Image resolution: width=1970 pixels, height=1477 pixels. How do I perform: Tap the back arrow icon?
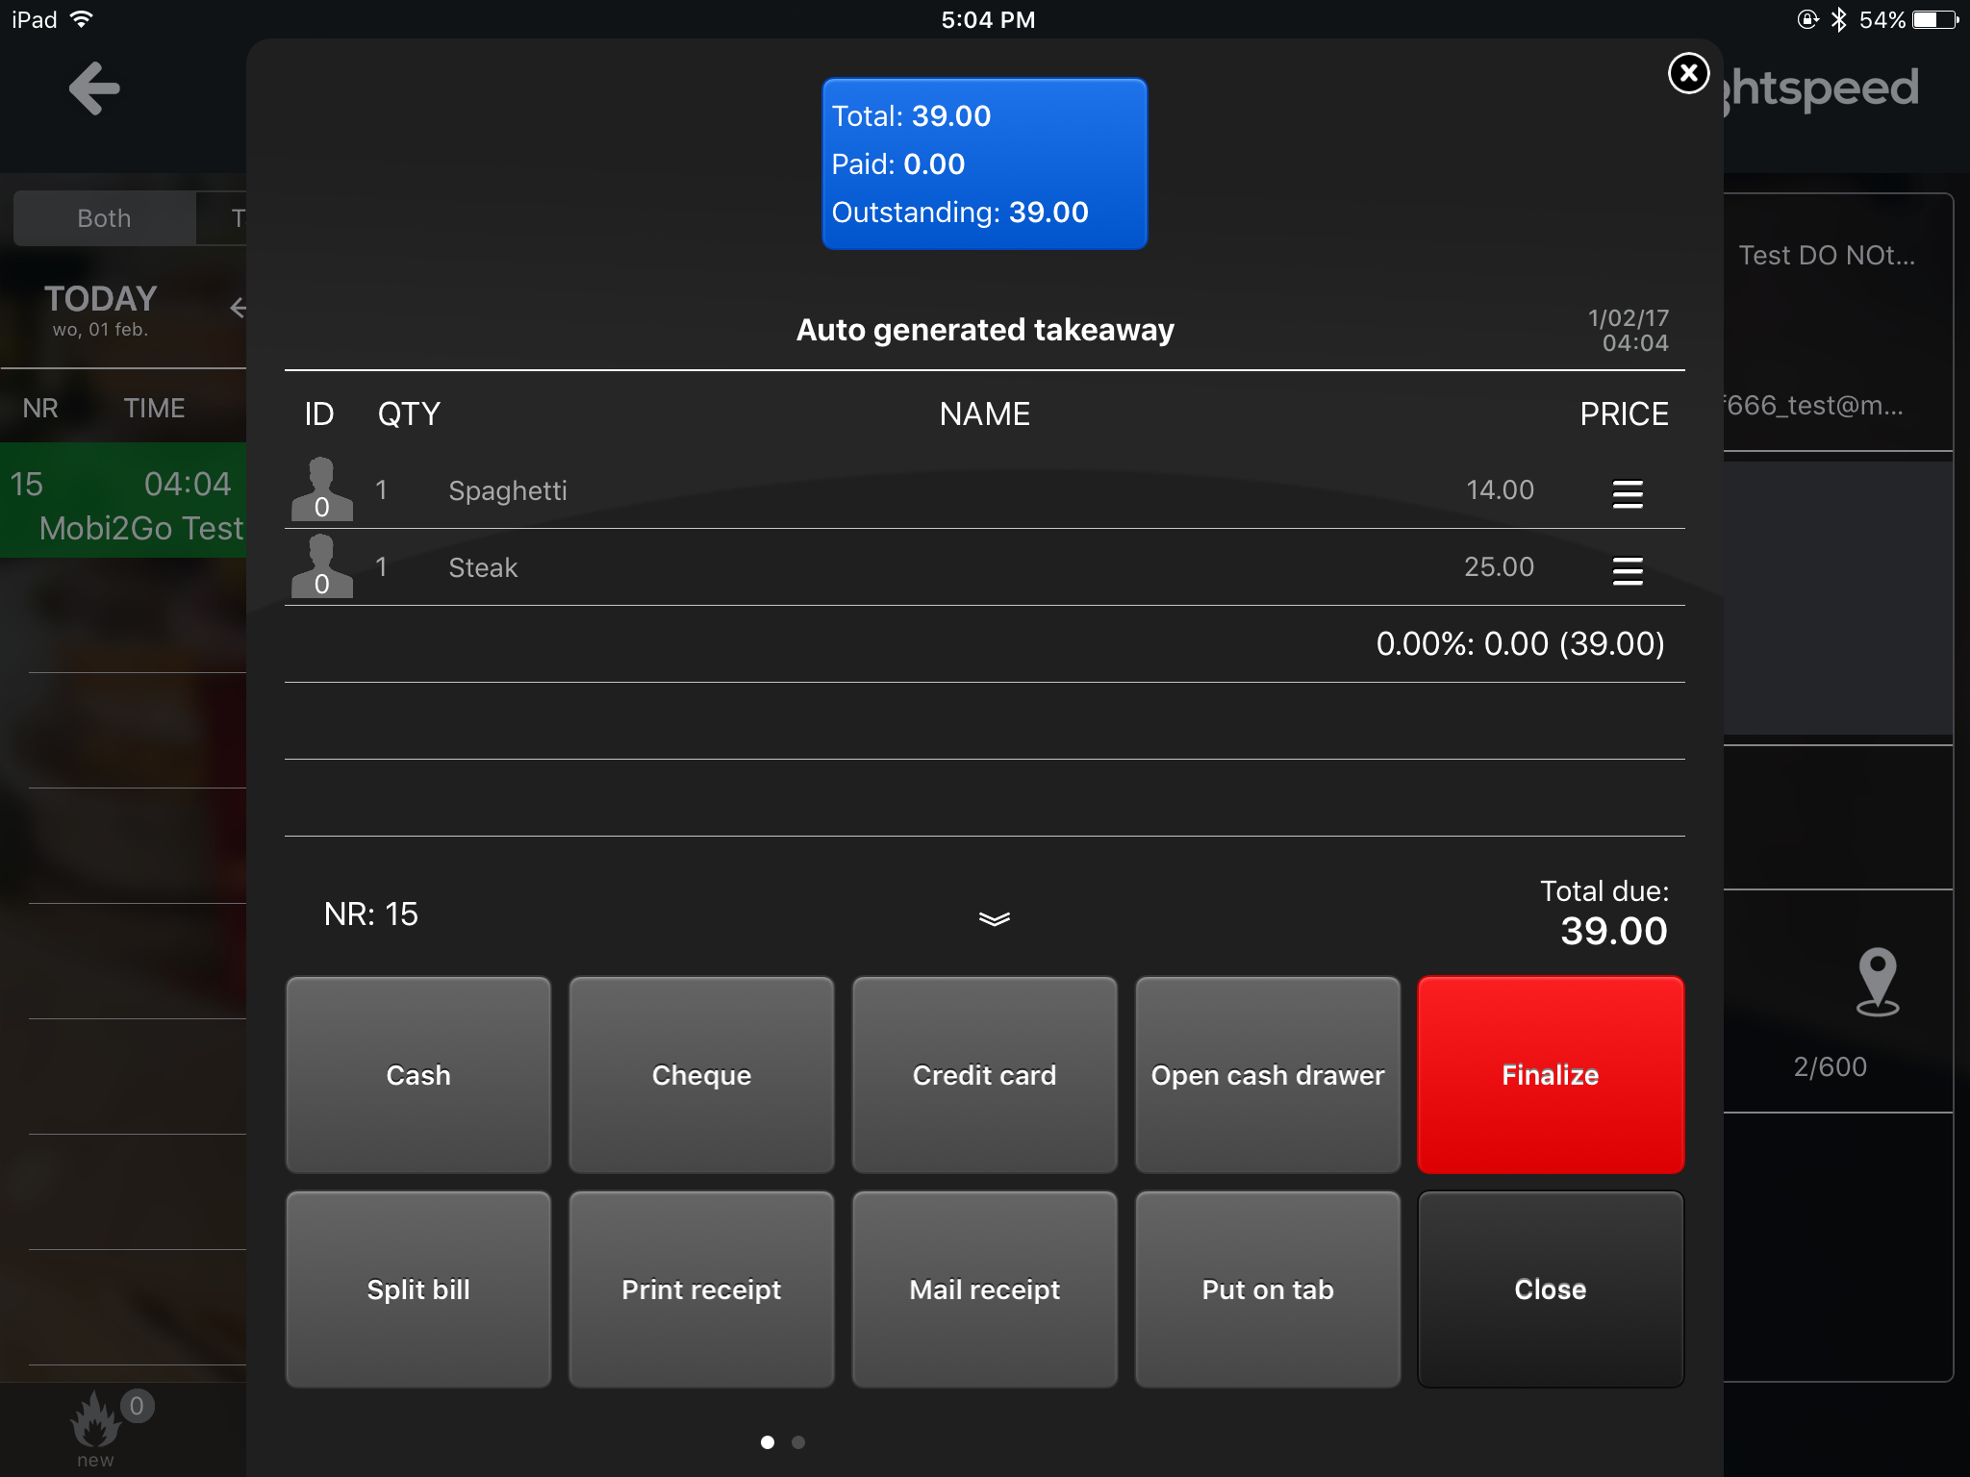[94, 88]
